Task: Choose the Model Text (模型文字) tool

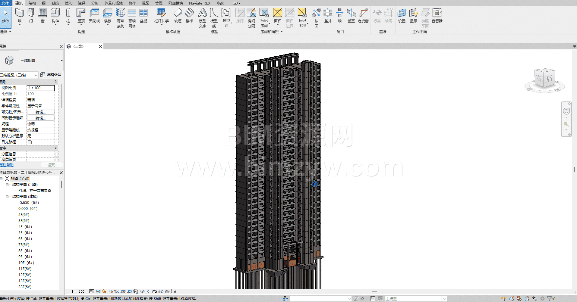Action: click(203, 18)
